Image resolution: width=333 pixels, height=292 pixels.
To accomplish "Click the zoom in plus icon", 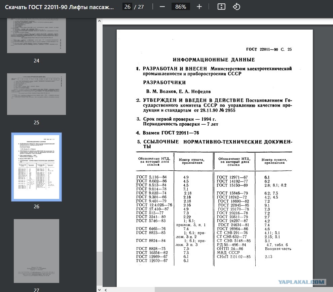I will pyautogui.click(x=199, y=7).
